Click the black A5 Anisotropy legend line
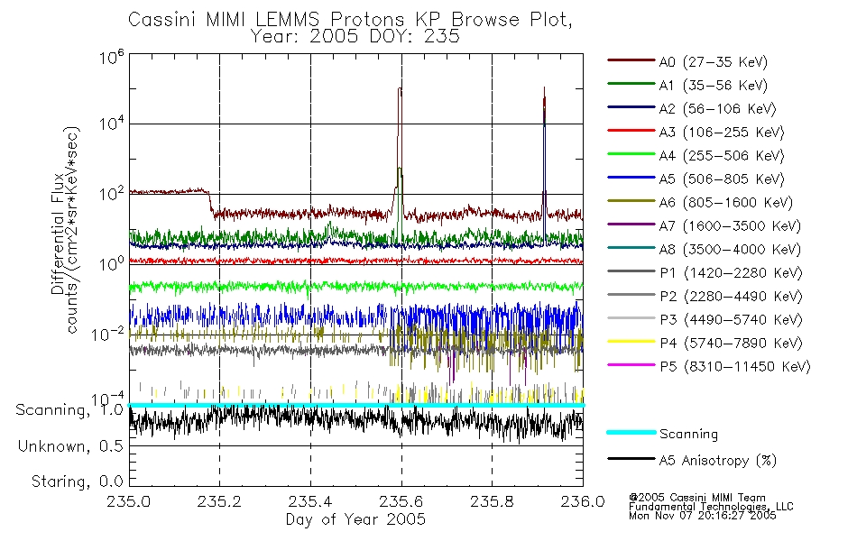857x541 pixels. tap(631, 458)
